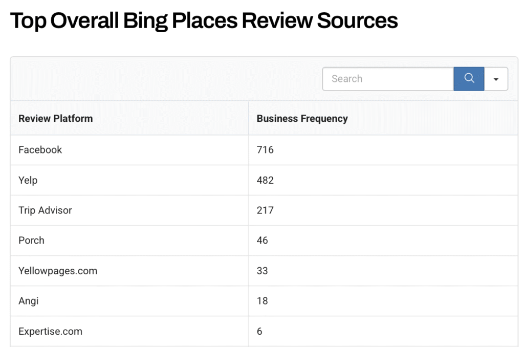Sort by Review Platform column header

pyautogui.click(x=56, y=118)
